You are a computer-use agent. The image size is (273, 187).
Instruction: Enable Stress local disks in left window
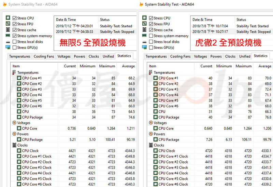pos(14,42)
